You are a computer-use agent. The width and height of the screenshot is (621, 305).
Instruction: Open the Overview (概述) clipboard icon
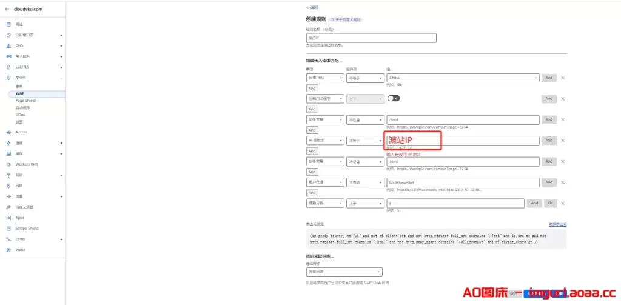pos(8,25)
